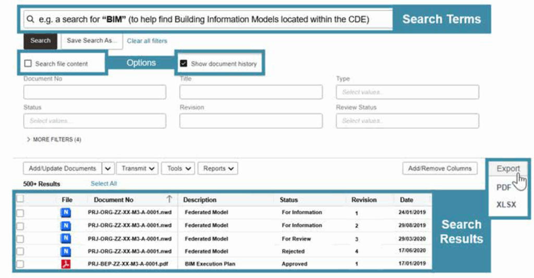Click the arrow beside Add/Update Documents
The width and height of the screenshot is (534, 278).
click(x=108, y=169)
